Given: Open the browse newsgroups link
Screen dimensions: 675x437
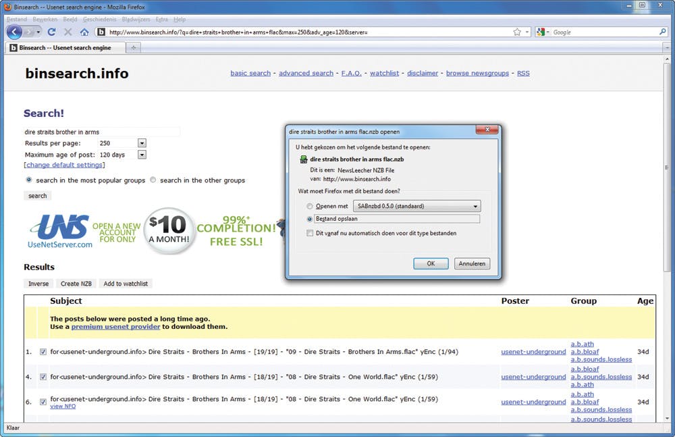Looking at the screenshot, I should point(477,73).
